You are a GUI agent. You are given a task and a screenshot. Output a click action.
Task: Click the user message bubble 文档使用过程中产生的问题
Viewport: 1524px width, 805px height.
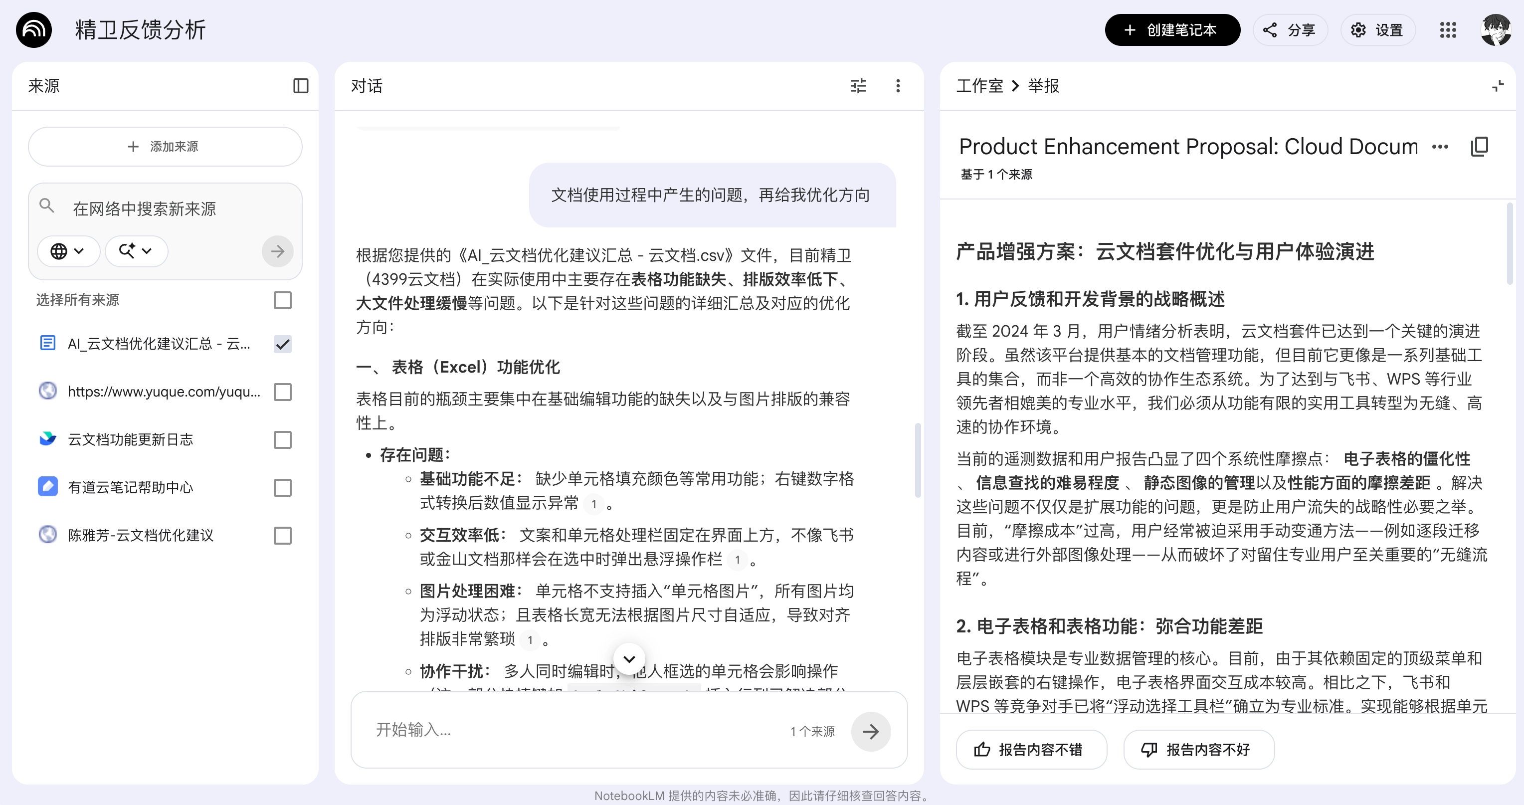click(712, 195)
